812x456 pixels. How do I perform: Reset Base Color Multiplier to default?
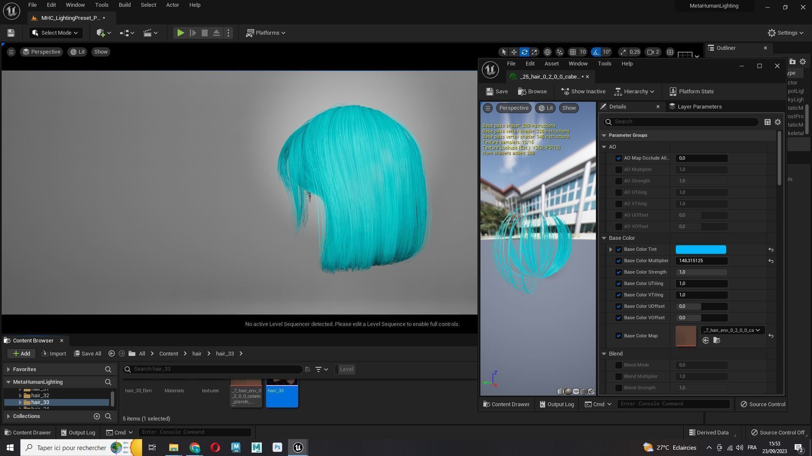(x=771, y=261)
